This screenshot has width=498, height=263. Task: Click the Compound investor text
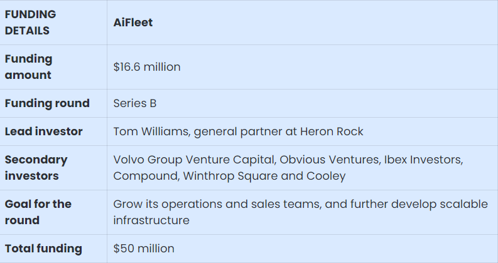click(x=146, y=176)
